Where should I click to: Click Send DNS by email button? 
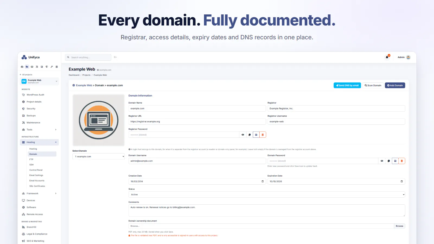point(347,85)
